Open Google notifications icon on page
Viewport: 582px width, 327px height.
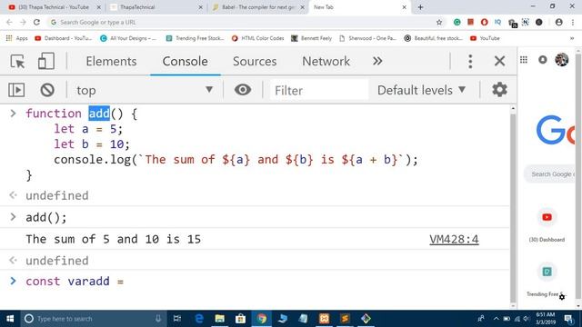pyautogui.click(x=543, y=60)
